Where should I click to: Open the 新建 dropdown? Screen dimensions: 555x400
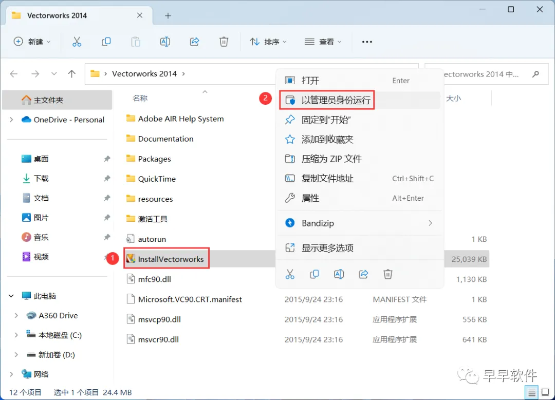pos(32,42)
